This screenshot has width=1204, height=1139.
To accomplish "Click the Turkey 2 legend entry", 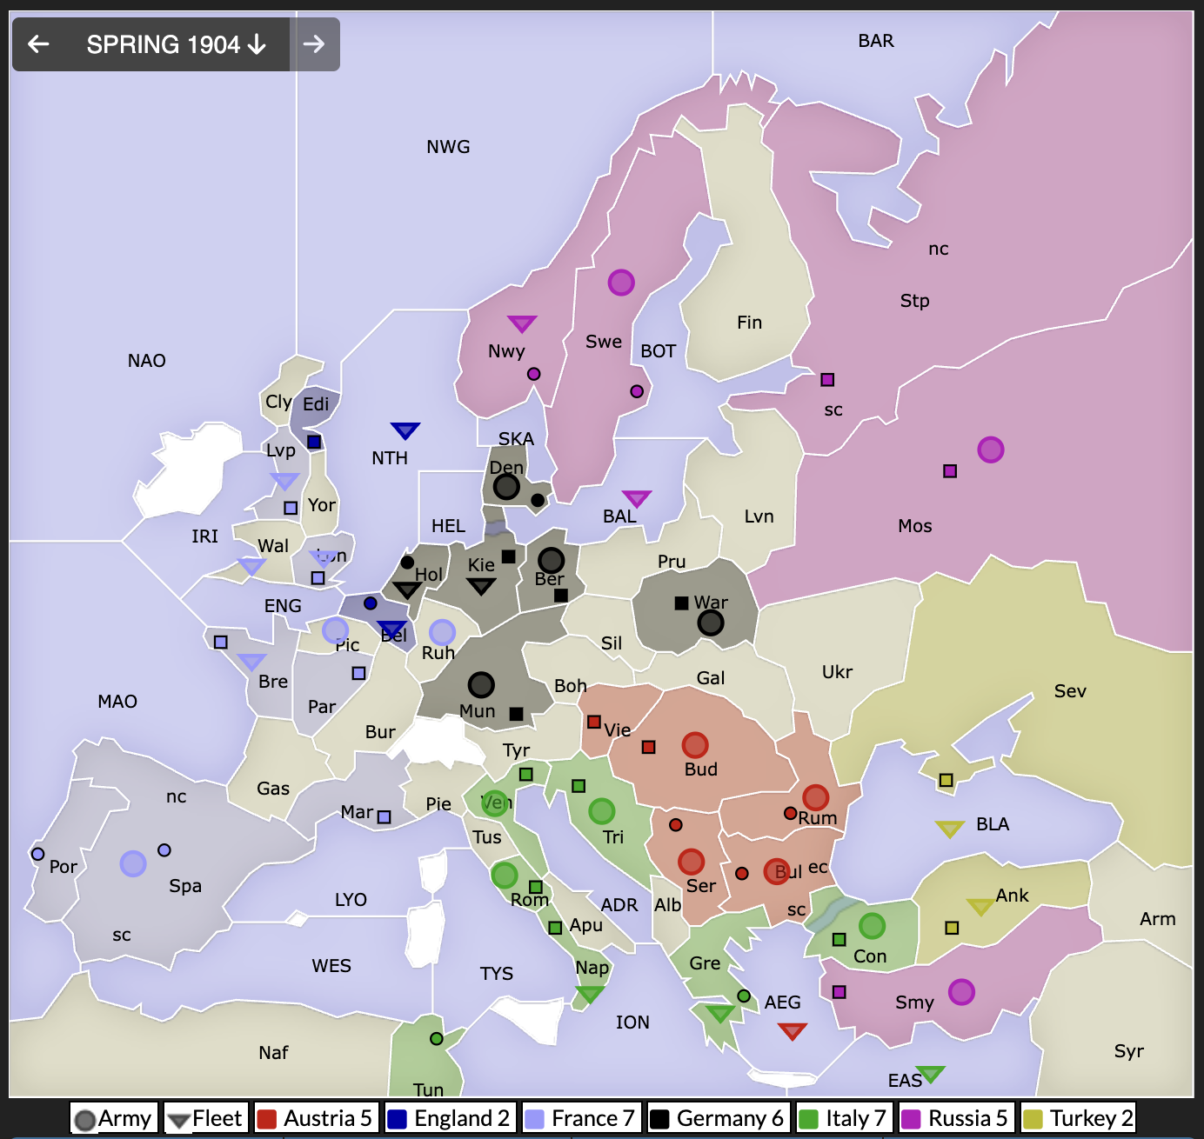I will coord(1078,1118).
